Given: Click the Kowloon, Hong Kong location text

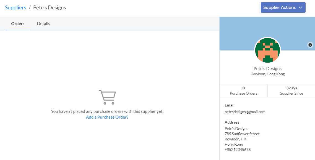Looking at the screenshot, I should 267,74.
